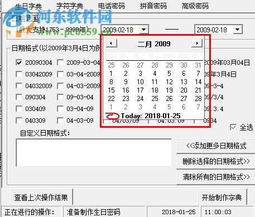The height and width of the screenshot is (217, 255).
Task: Switch to 生日字典 tab
Action: pos(28,6)
